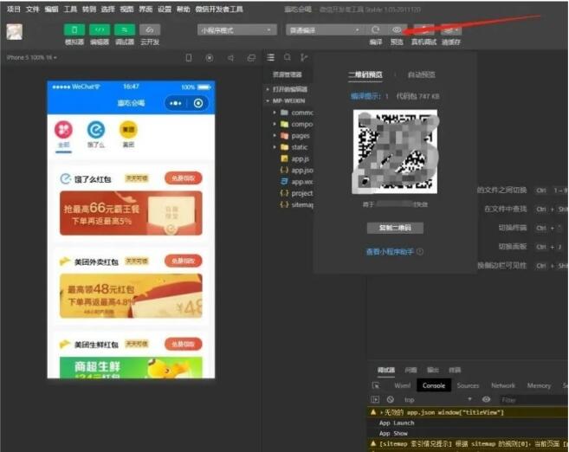569x452 pixels.
Task: Open the 设置 menu
Action: pyautogui.click(x=165, y=9)
